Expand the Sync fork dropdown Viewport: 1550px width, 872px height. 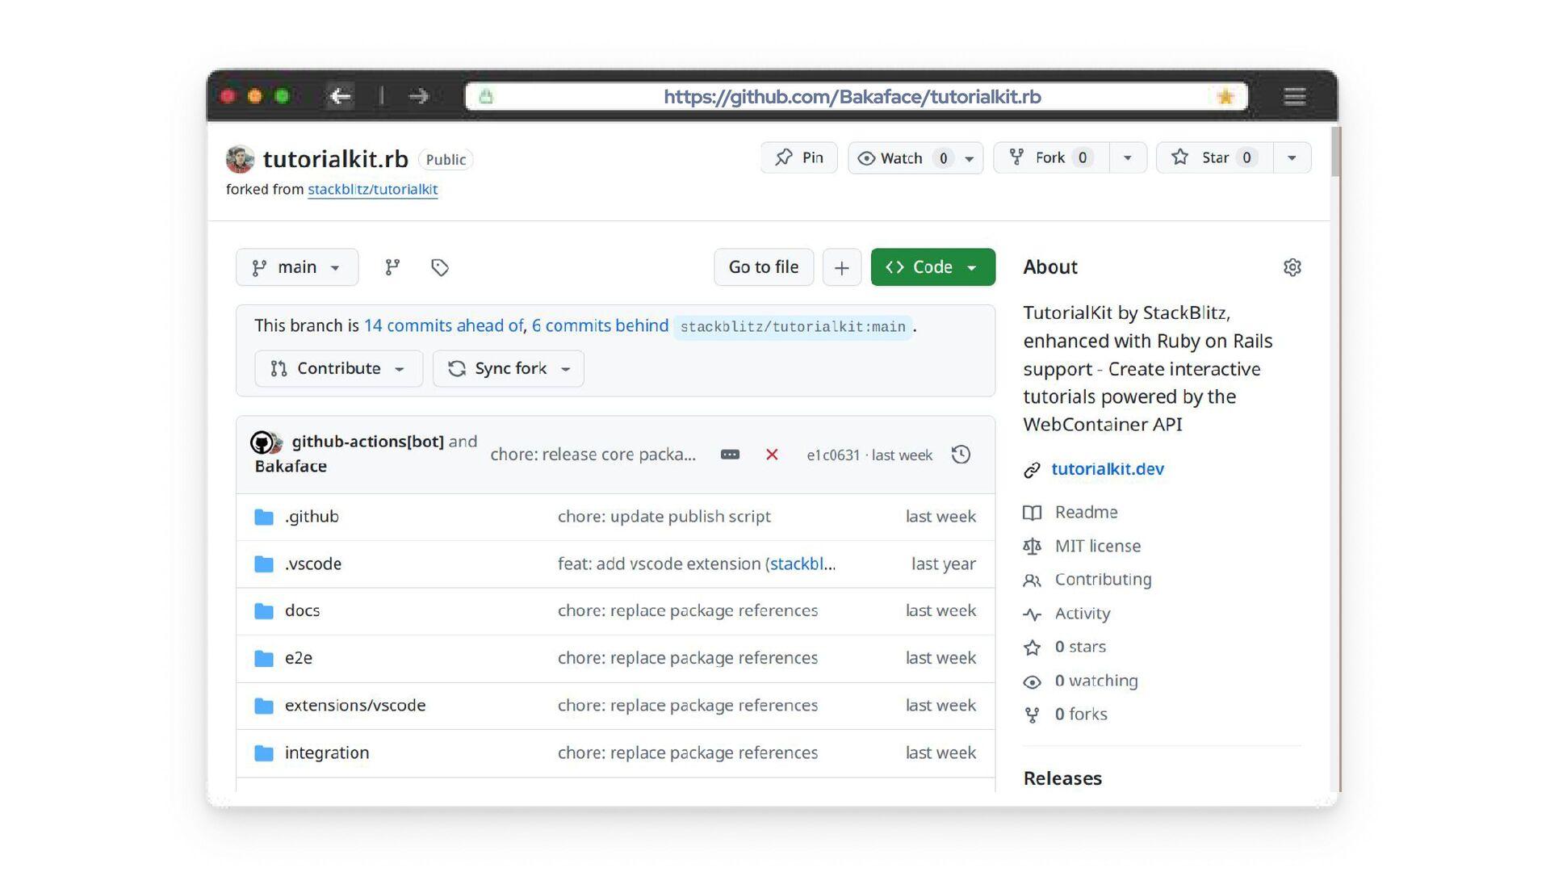click(509, 368)
